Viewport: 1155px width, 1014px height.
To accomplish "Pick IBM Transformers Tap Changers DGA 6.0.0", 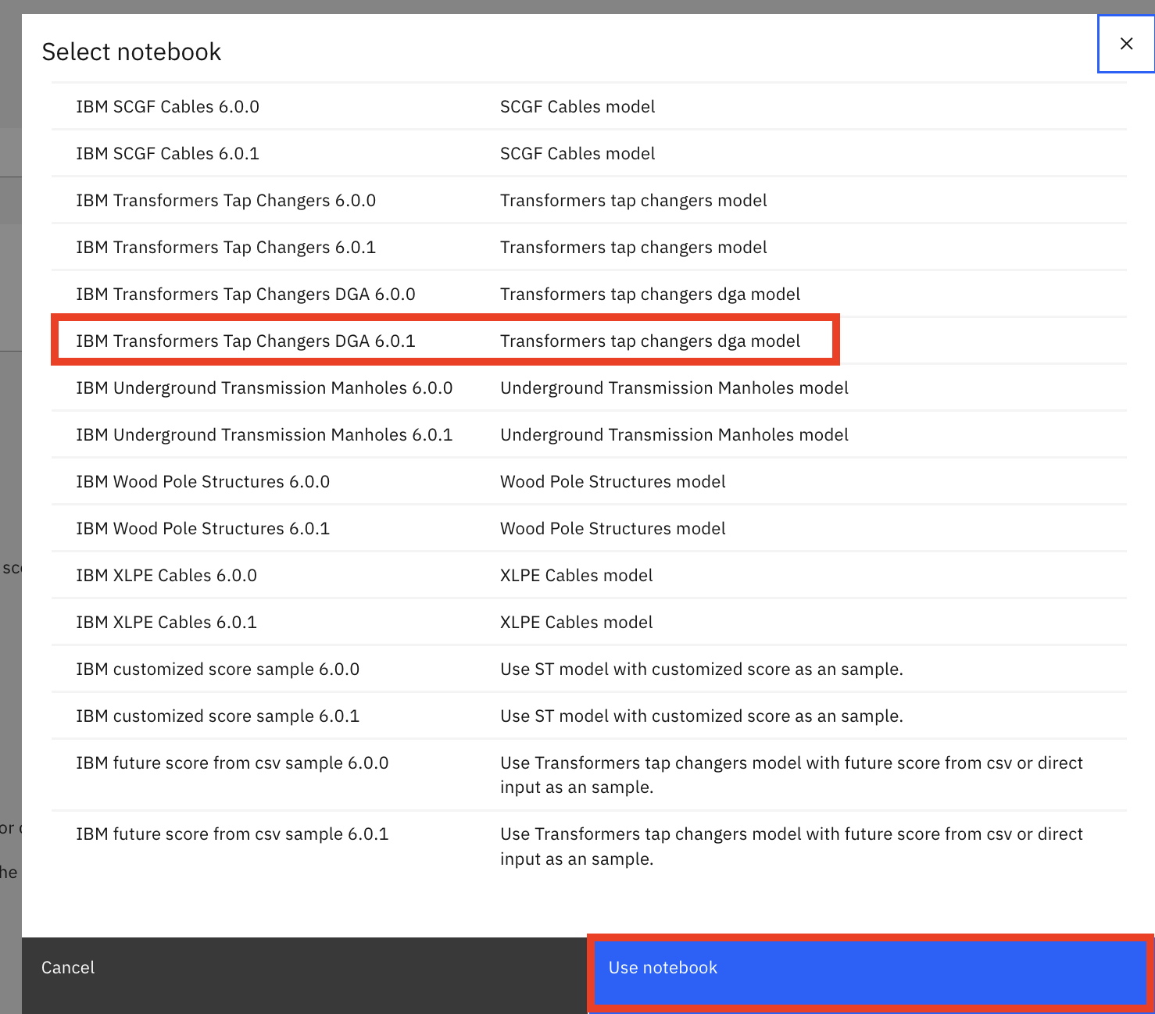I will click(589, 294).
